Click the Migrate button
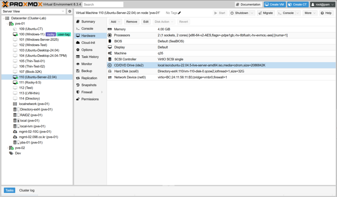337x197 pixels. (x=265, y=13)
